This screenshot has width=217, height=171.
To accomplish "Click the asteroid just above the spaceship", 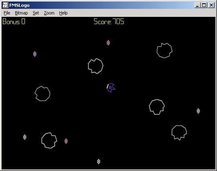I will coord(96,66).
